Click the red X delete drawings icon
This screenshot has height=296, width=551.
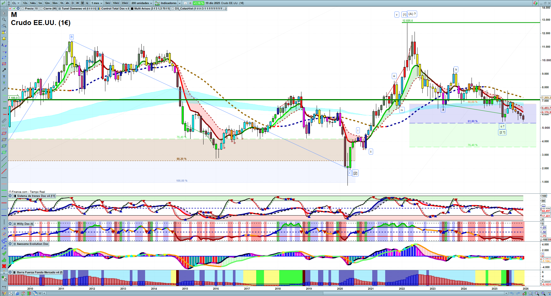coord(4,266)
